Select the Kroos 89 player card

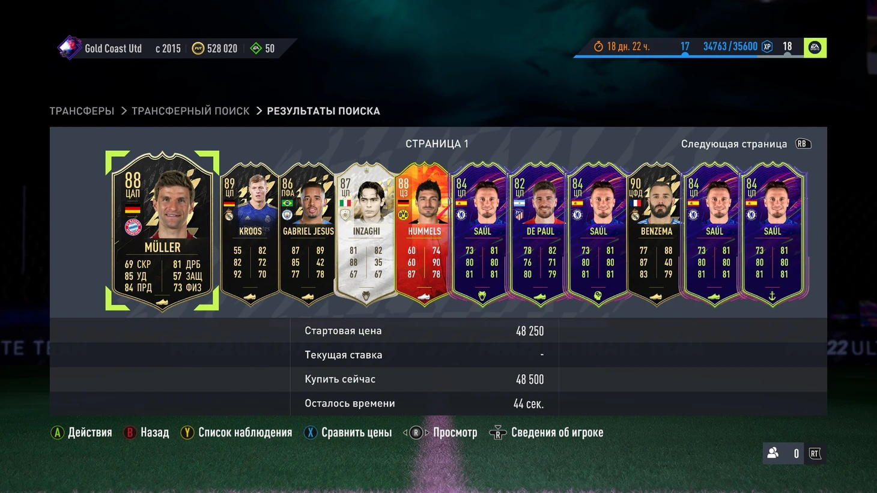point(250,234)
